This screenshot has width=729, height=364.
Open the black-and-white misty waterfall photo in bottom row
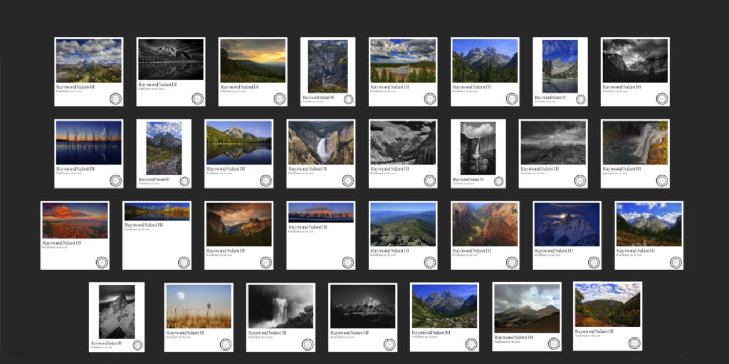click(x=281, y=306)
